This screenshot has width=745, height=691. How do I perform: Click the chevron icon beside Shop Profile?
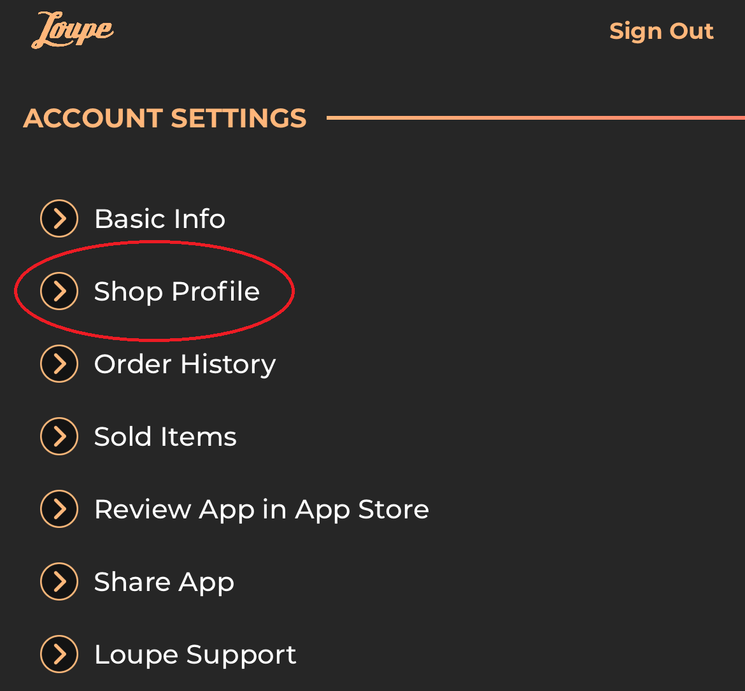coord(59,291)
